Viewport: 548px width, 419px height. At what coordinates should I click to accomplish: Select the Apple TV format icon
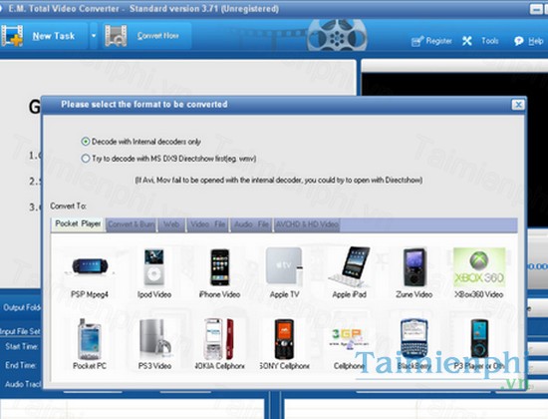[x=284, y=266]
